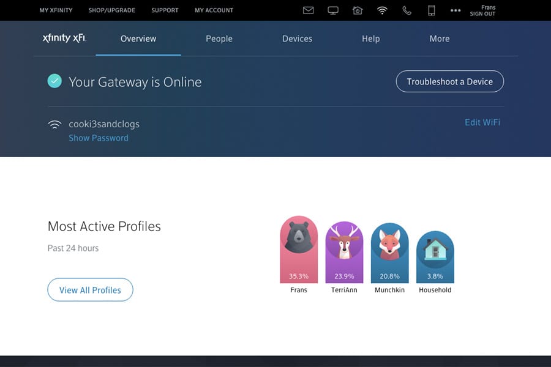The height and width of the screenshot is (367, 551).
Task: Click the gateway online checkmark icon
Action: 54,81
